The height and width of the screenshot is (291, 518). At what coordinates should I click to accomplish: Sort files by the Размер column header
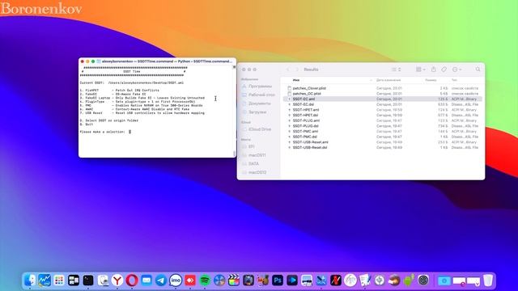(431, 80)
